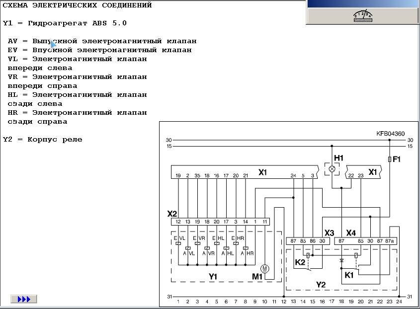Viewport: 420px width, 309px height.
Task: Click the X4 relay connector label
Action: 351,232
